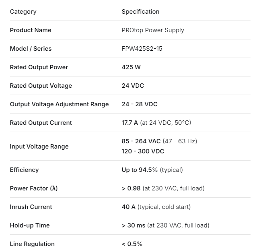Image resolution: width=263 pixels, height=250 pixels.
Task: Click the "85 - 264 VAC" input value
Action: [141, 141]
